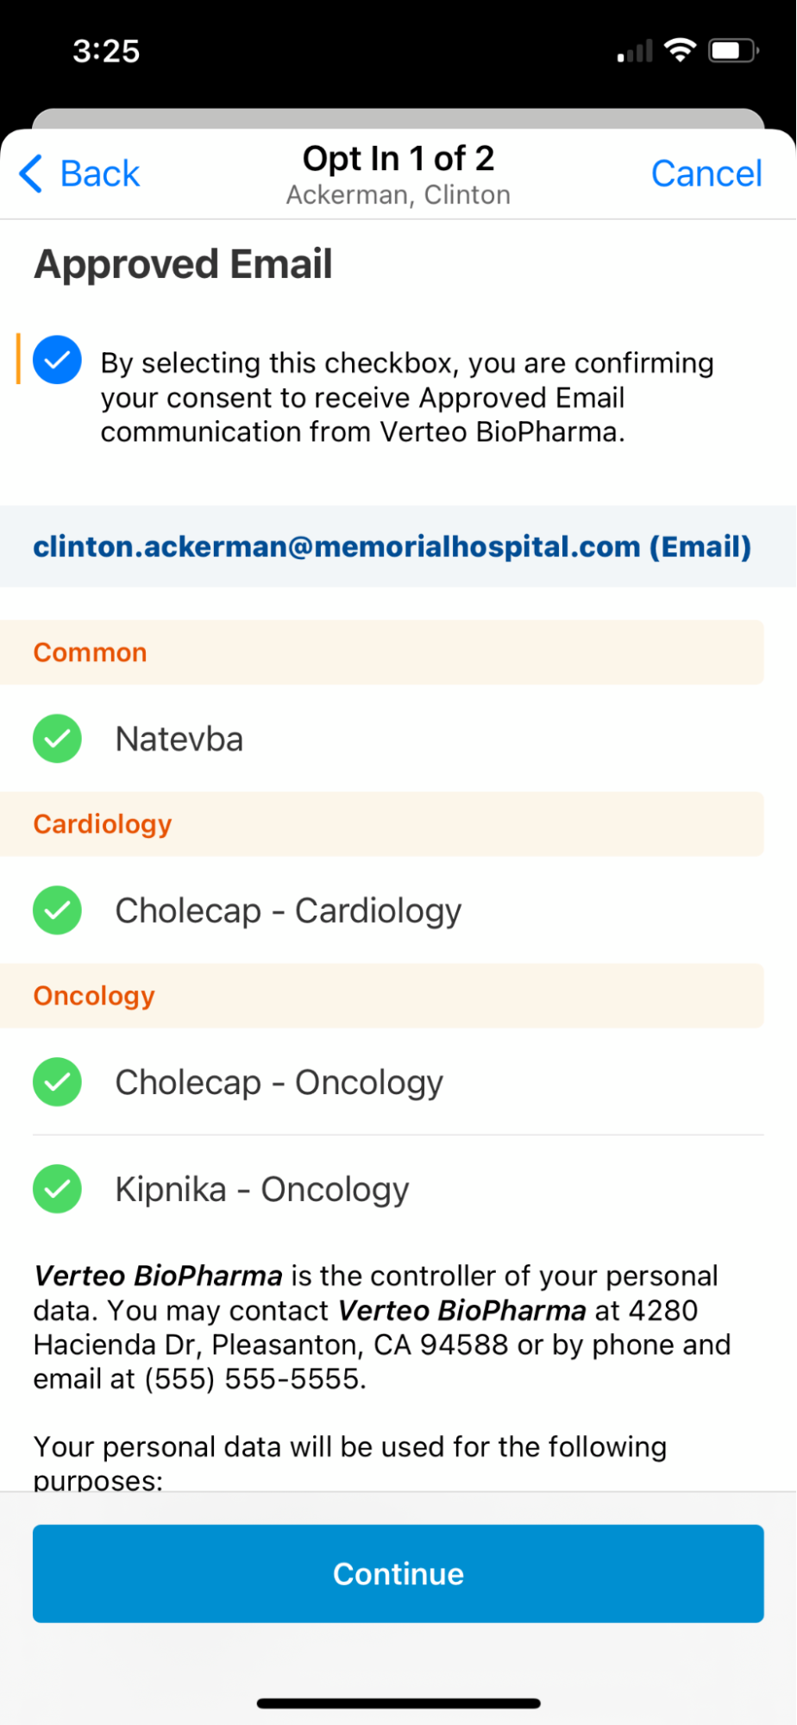
Task: Tap the Wi-Fi status icon
Action: pyautogui.click(x=681, y=51)
